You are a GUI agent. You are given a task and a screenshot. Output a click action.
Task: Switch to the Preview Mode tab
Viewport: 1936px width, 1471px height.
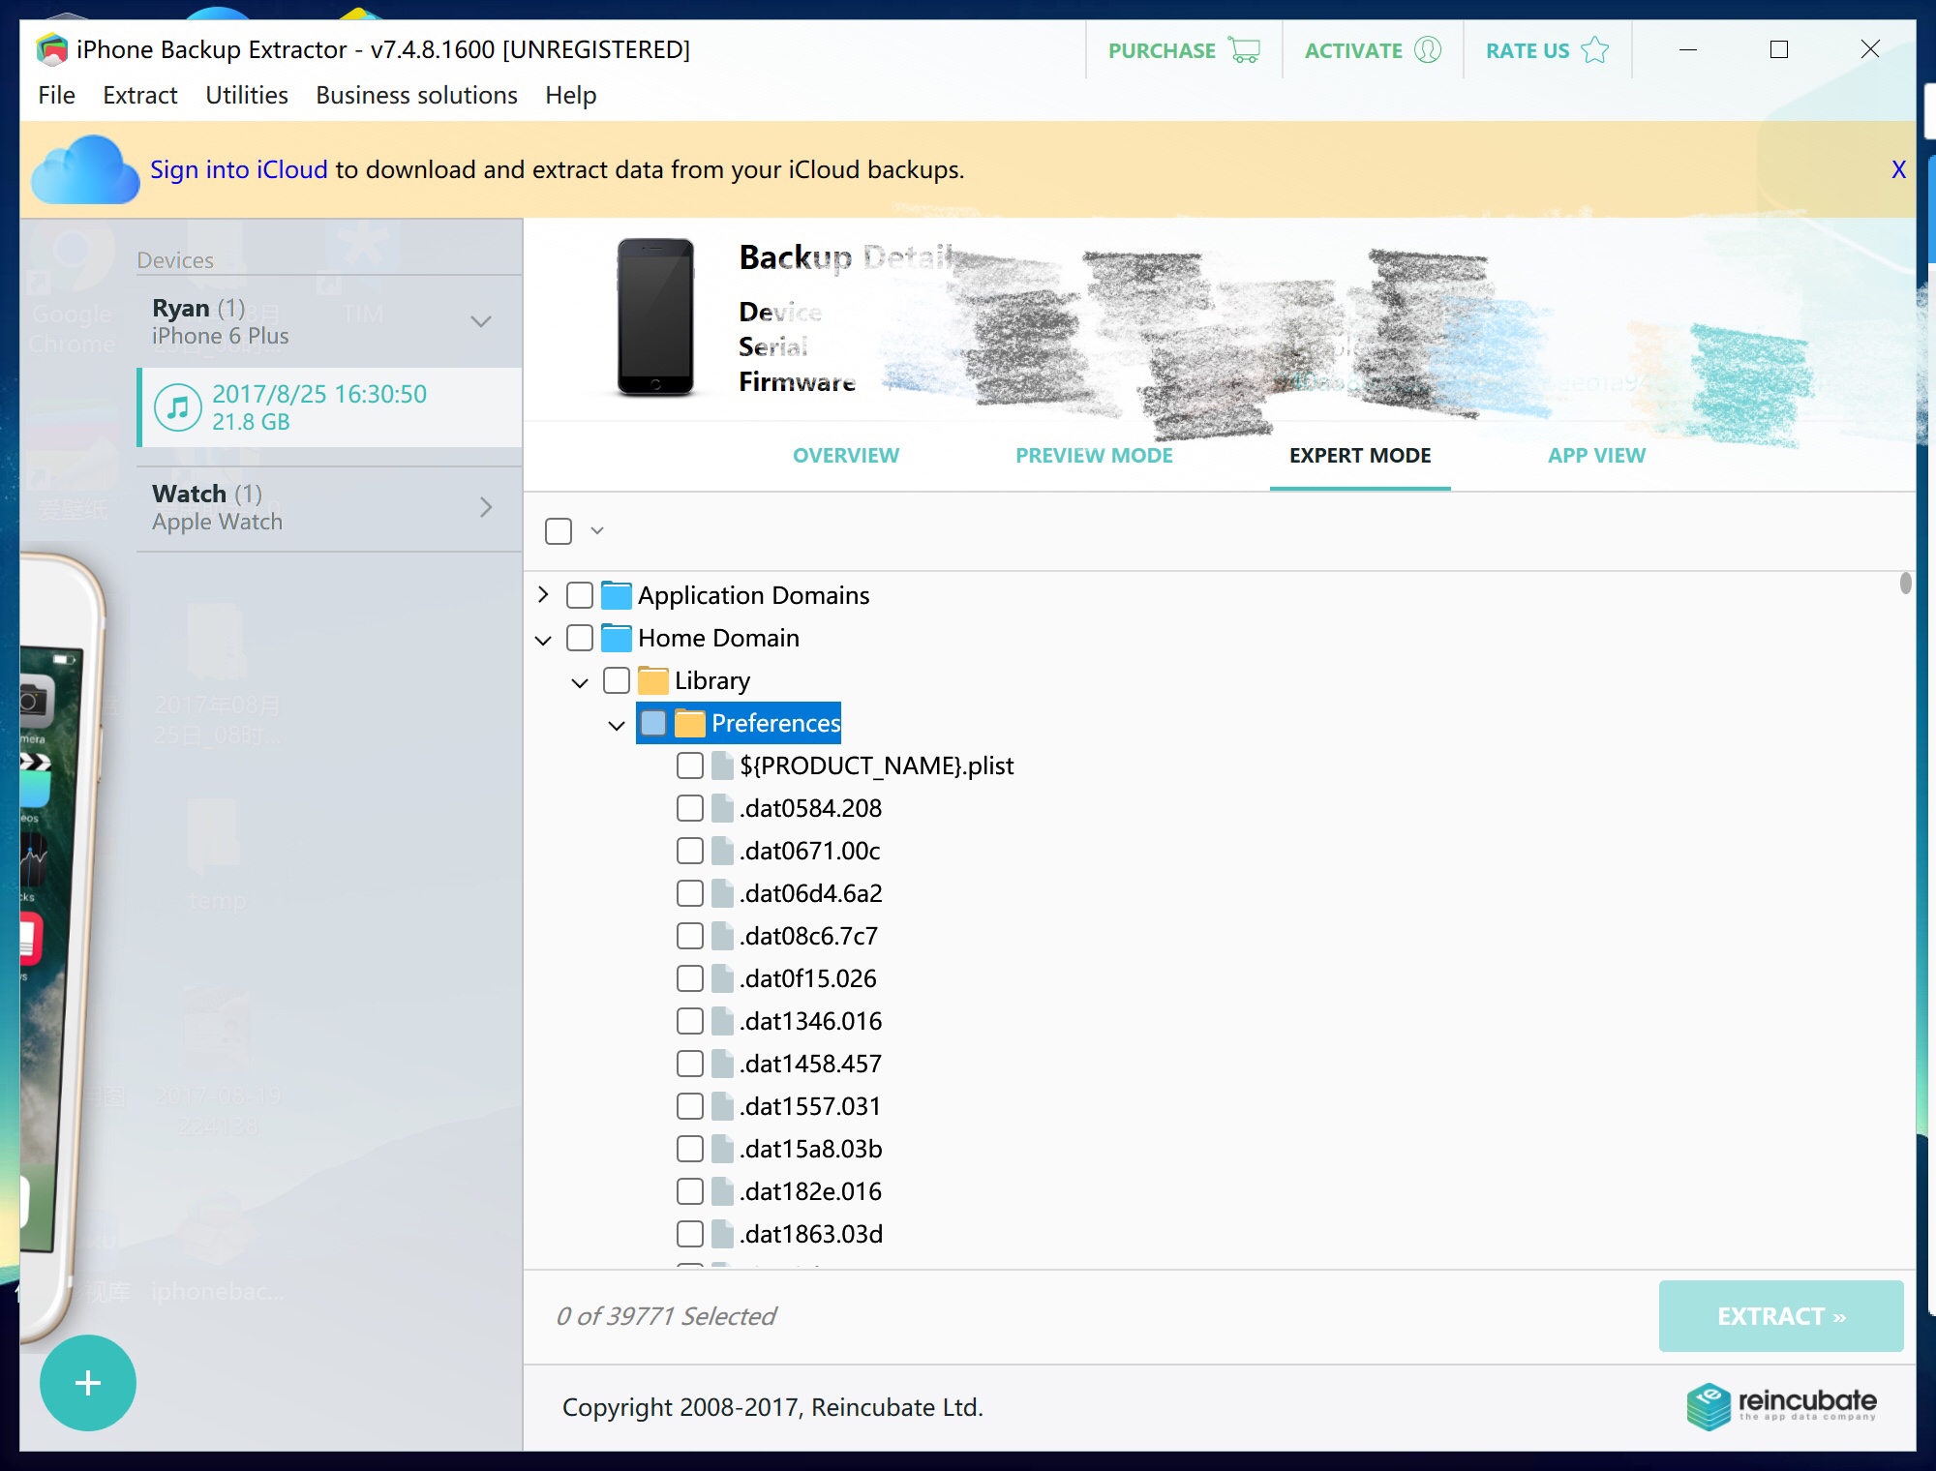(x=1094, y=455)
